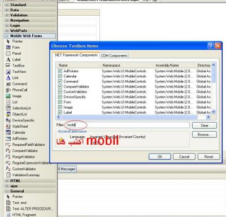Viewport: 226px width, 217px height.
Task: Uncheck the Calendar checkbox in dialog
Action: click(60, 76)
